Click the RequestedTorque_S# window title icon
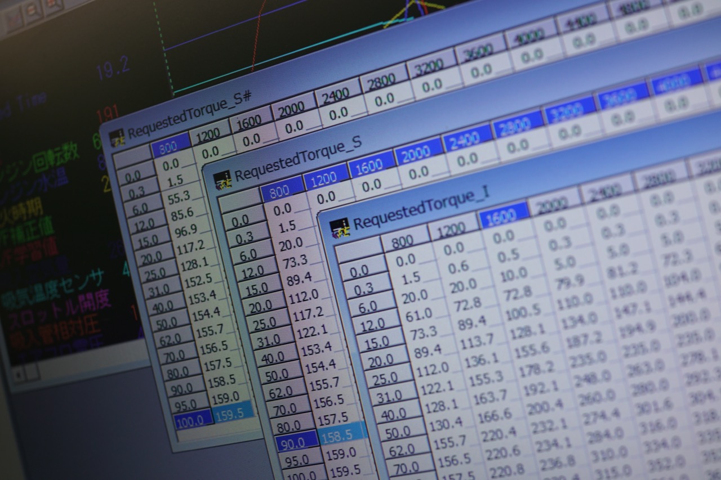Screen dimensions: 721x480 point(117,138)
